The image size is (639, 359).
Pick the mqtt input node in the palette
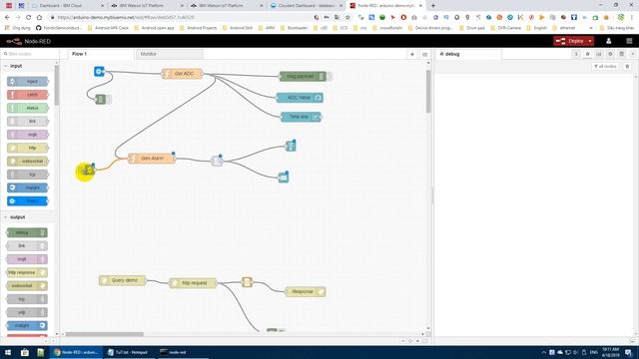pos(28,135)
